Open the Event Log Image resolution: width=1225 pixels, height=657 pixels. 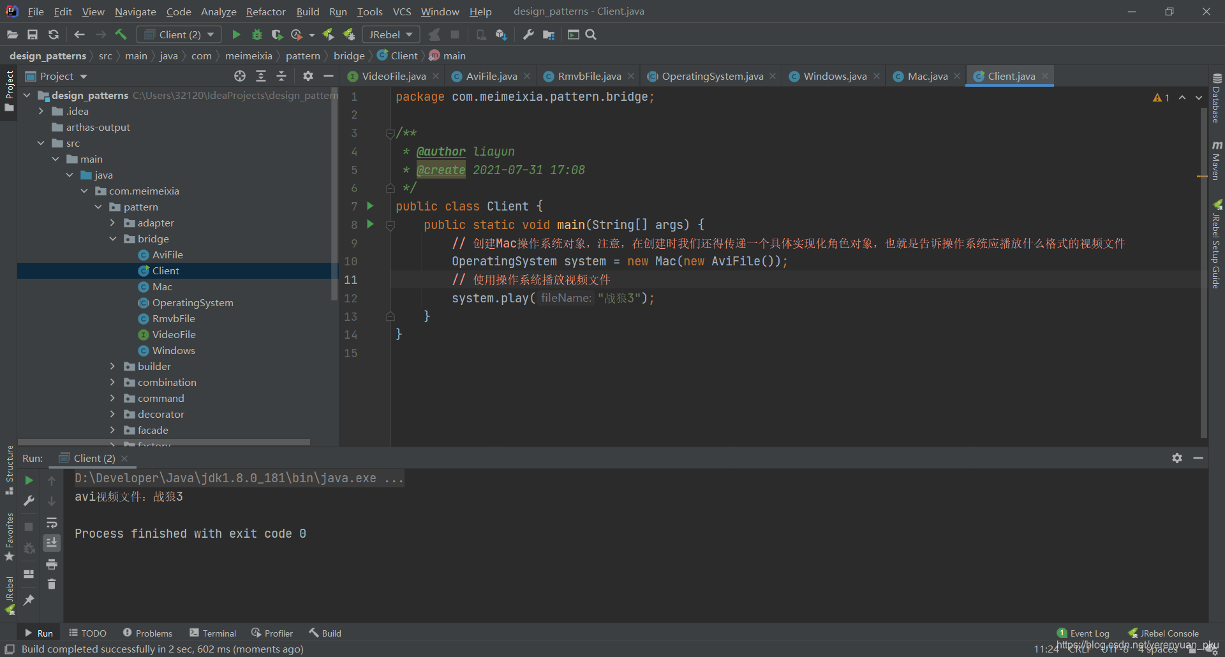[1083, 633]
